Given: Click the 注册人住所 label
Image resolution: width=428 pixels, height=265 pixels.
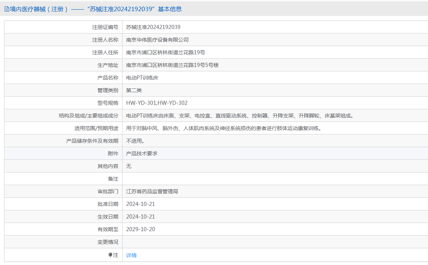Looking at the screenshot, I should (x=105, y=52).
